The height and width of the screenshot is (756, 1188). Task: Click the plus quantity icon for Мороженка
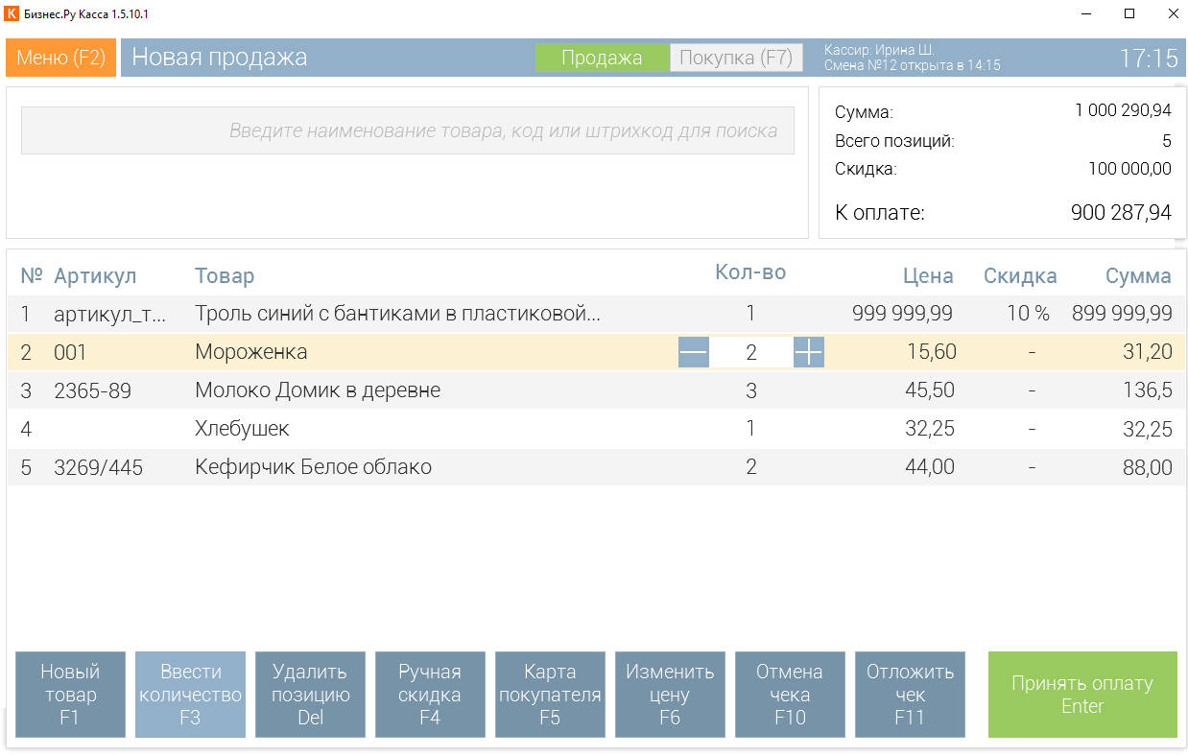click(x=809, y=353)
